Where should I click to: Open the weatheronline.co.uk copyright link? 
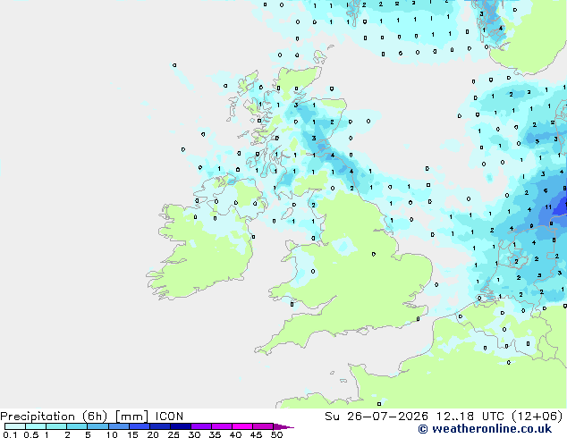[x=485, y=429]
